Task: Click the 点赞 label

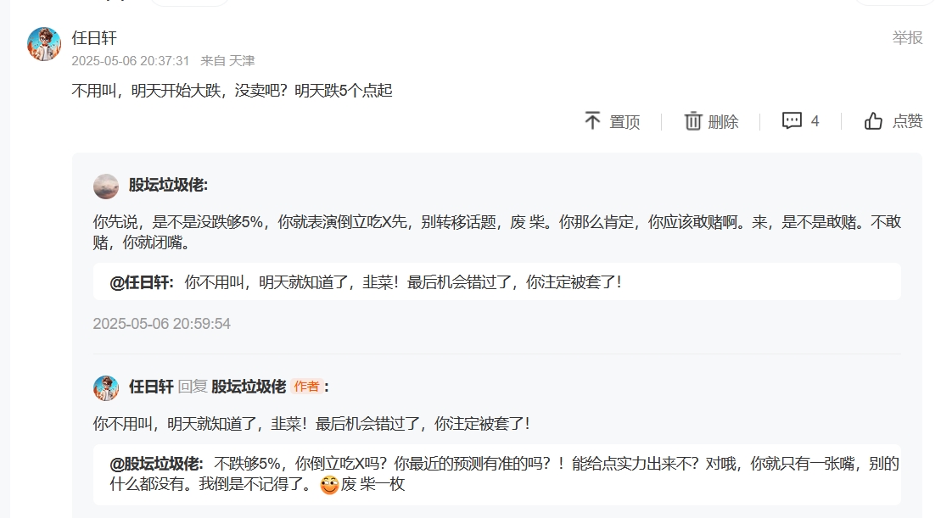Action: (907, 121)
